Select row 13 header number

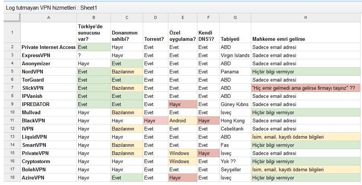[x=12, y=137]
